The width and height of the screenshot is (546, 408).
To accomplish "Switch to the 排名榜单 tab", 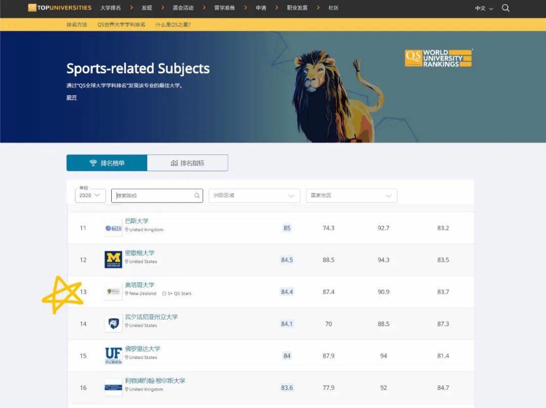I will pyautogui.click(x=107, y=163).
